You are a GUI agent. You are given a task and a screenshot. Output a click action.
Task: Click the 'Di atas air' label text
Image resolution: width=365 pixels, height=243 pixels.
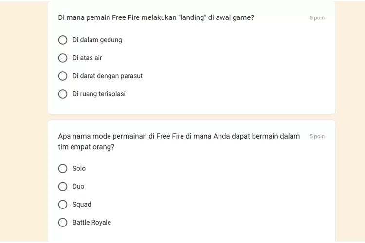click(x=87, y=58)
